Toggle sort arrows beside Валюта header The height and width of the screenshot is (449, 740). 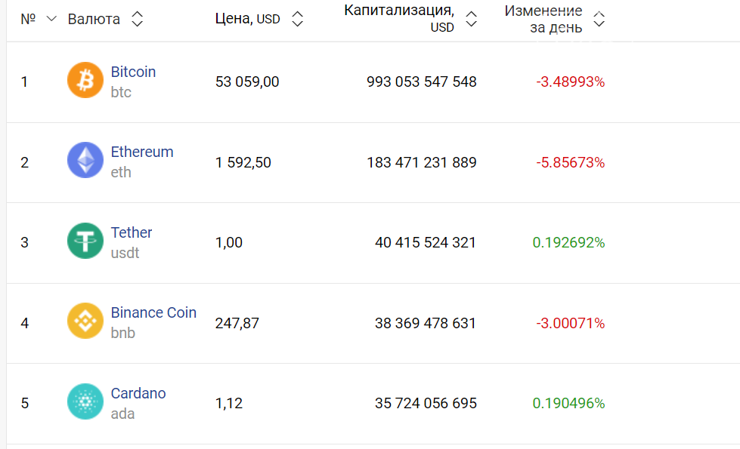(137, 19)
